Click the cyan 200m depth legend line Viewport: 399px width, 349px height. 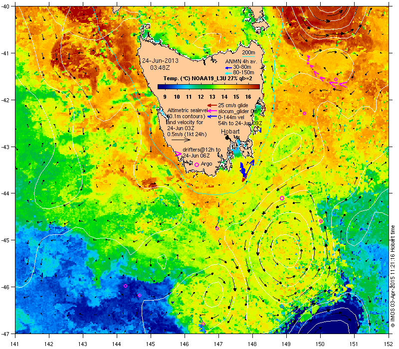coord(248,57)
